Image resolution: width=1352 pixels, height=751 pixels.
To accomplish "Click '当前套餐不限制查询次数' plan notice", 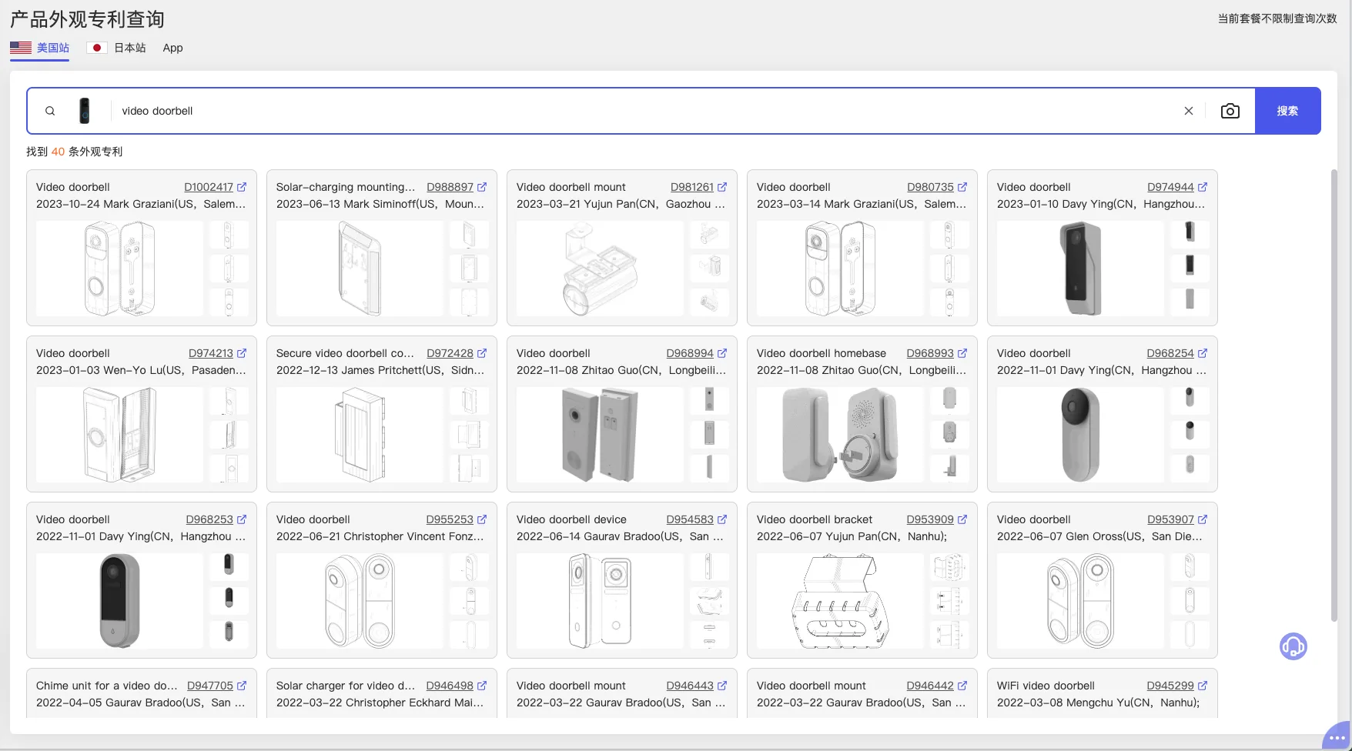I will tap(1277, 18).
